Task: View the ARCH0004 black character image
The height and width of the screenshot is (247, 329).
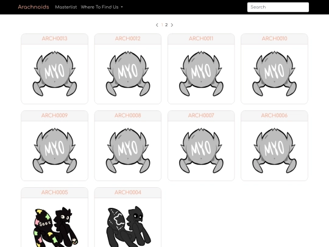Action: coord(129,226)
